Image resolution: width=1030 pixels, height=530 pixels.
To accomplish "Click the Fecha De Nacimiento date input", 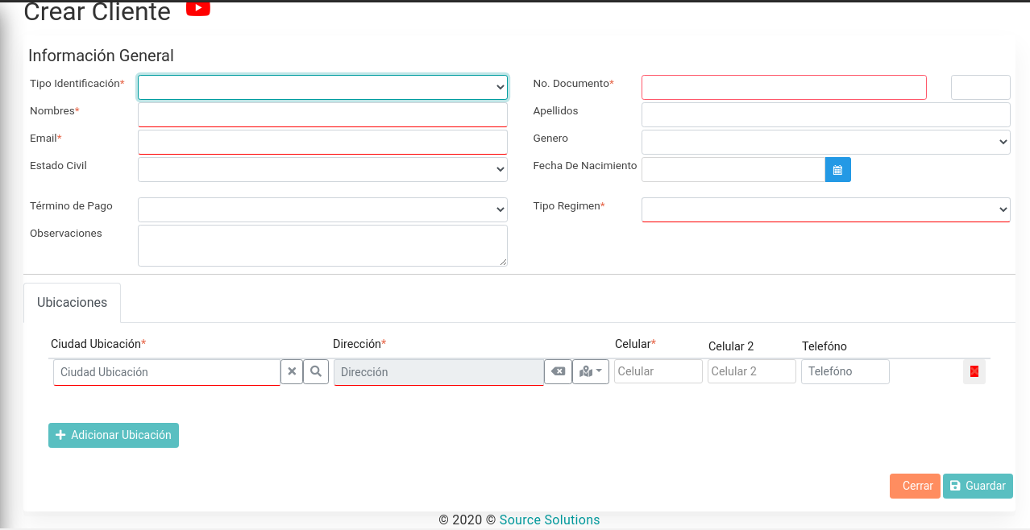I will pos(733,170).
